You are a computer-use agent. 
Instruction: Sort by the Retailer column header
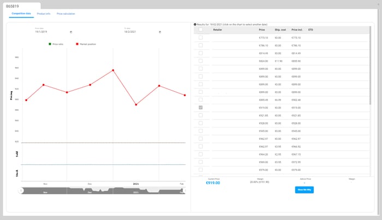pyautogui.click(x=218, y=29)
